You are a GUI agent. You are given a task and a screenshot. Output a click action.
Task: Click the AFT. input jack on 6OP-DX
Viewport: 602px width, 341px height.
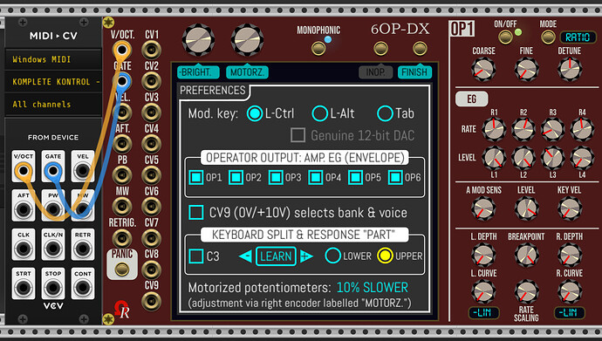pos(121,144)
